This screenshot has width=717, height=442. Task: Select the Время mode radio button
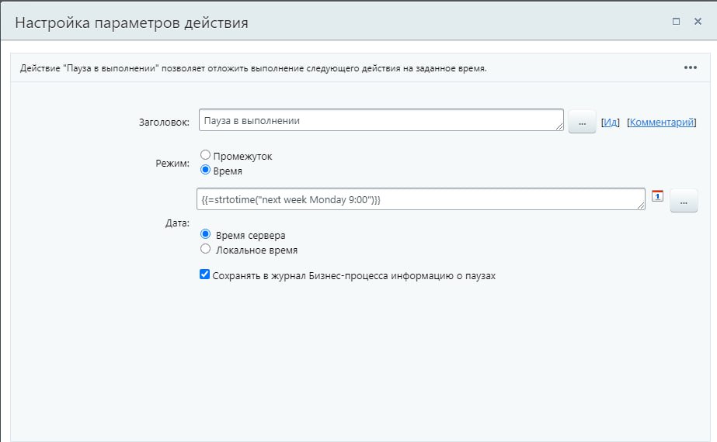(x=206, y=170)
